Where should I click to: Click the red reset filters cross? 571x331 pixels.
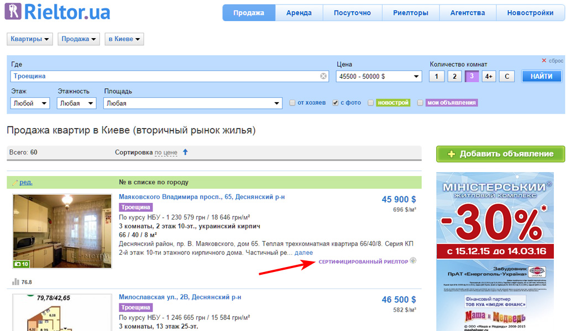[x=544, y=61]
